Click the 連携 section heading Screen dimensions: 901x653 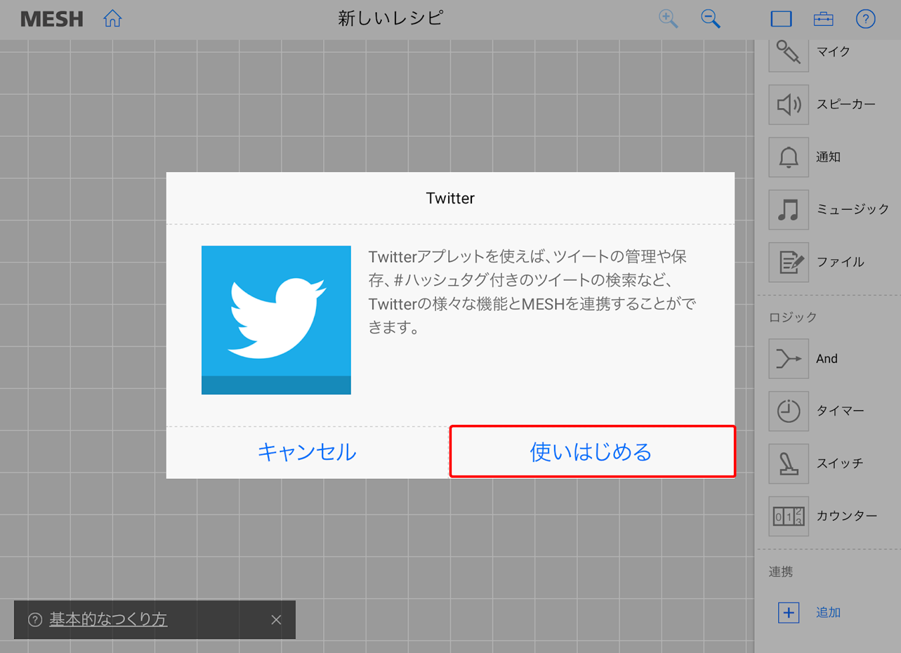pos(781,572)
